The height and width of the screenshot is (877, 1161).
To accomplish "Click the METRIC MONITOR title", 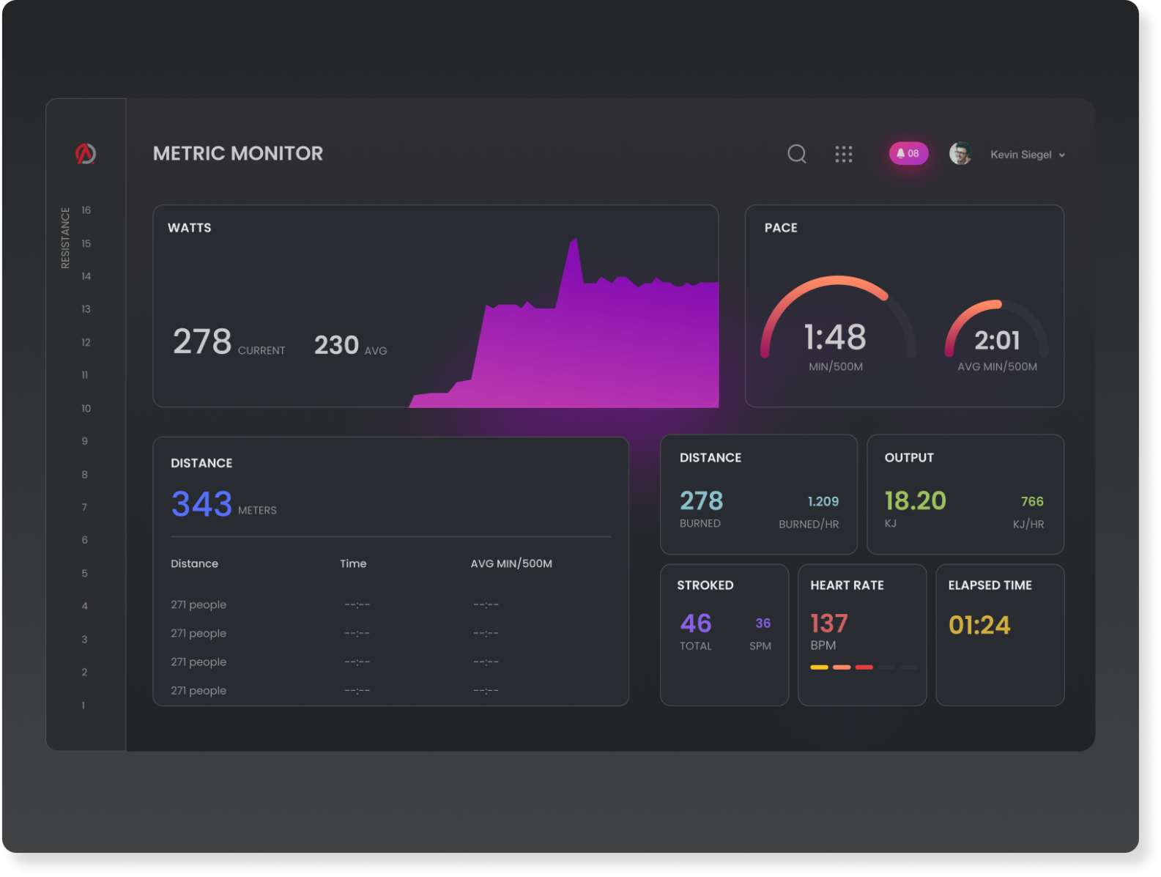I will (238, 153).
